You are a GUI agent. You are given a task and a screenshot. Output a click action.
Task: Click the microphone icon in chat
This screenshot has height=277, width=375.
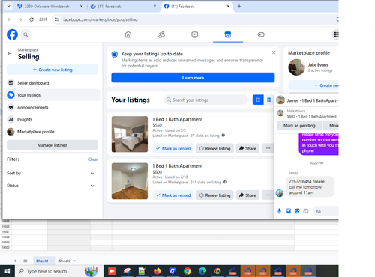(x=280, y=211)
